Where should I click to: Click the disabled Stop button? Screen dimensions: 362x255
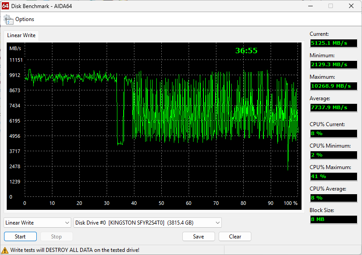[56, 237]
